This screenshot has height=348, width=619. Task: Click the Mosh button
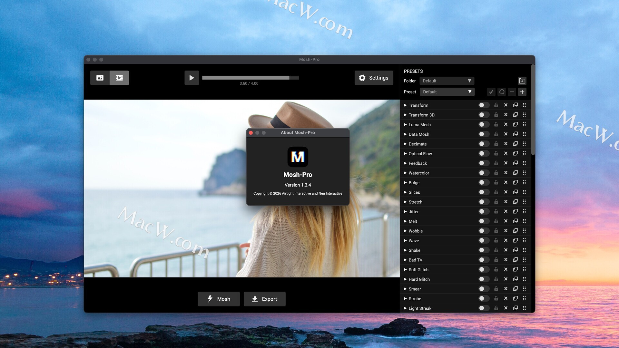pyautogui.click(x=219, y=299)
